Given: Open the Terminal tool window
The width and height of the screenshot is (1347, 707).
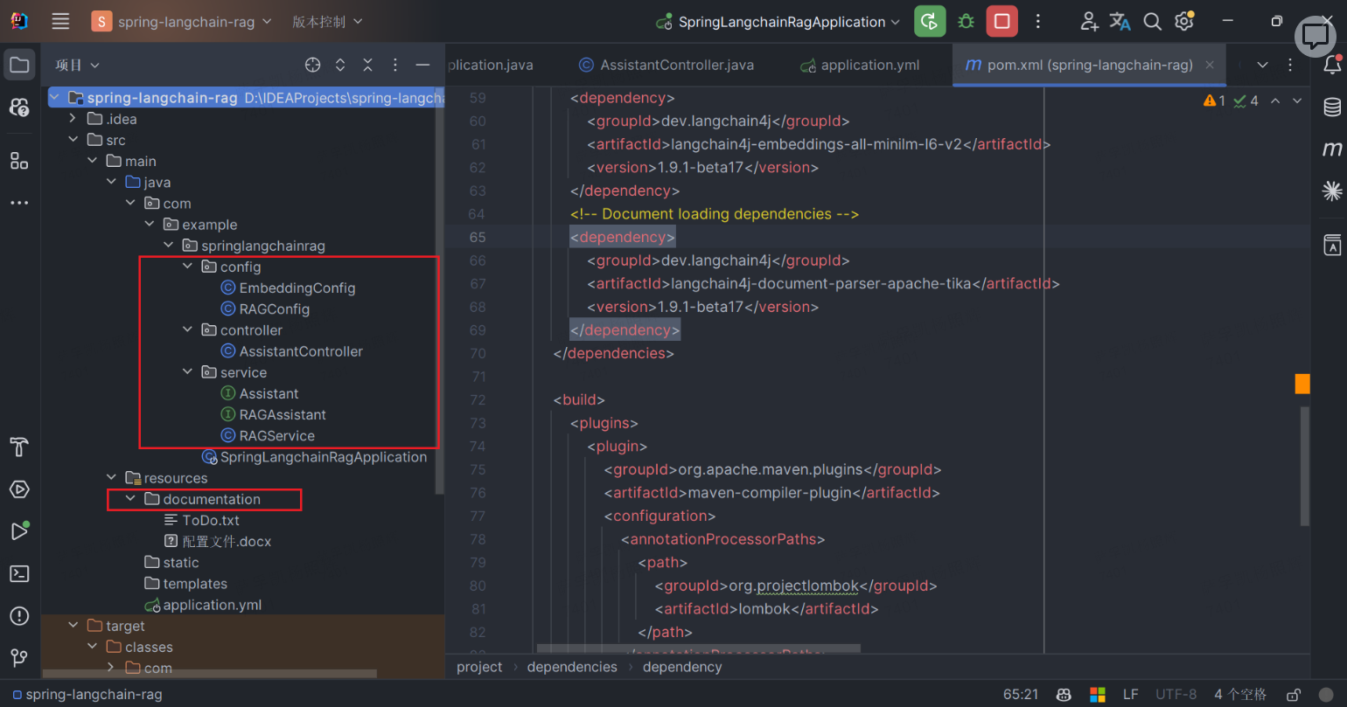Looking at the screenshot, I should coord(19,573).
